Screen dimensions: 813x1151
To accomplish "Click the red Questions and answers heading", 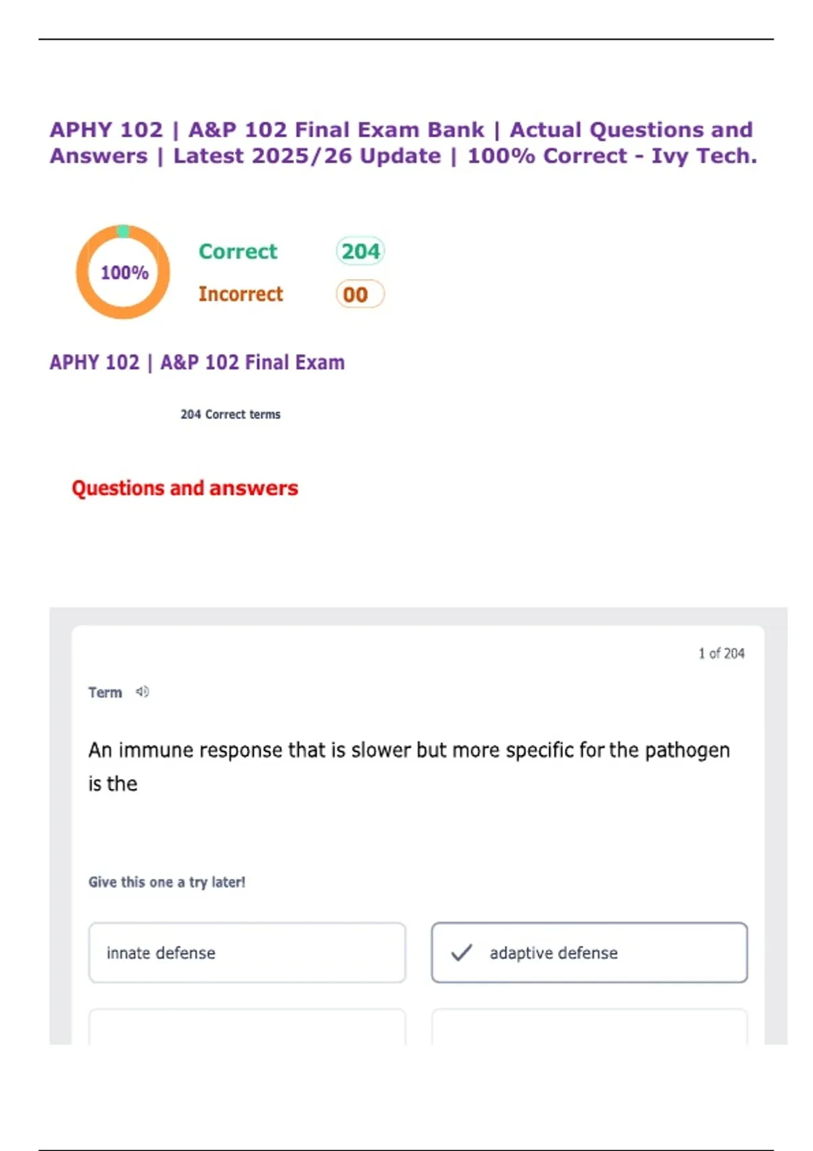I will point(185,488).
